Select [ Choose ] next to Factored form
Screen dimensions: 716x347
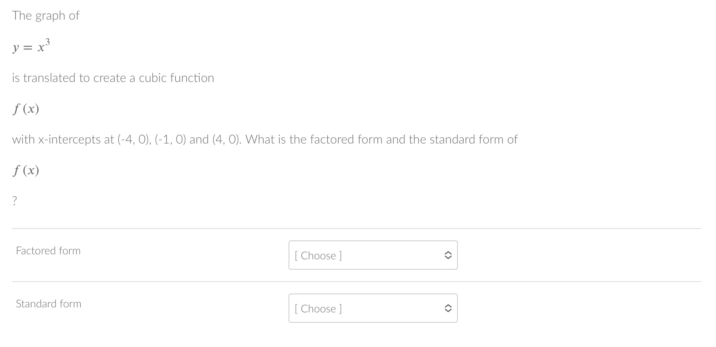(318, 255)
